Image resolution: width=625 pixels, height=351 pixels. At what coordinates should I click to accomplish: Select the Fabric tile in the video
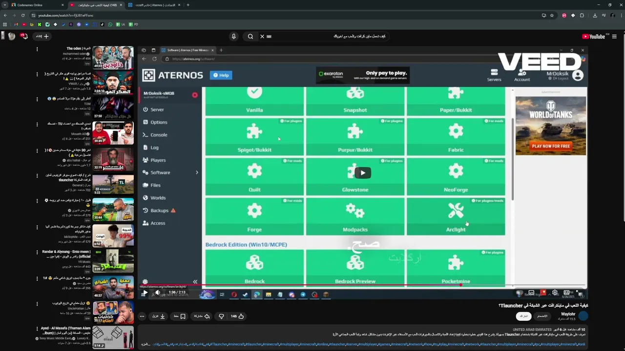pos(456,136)
